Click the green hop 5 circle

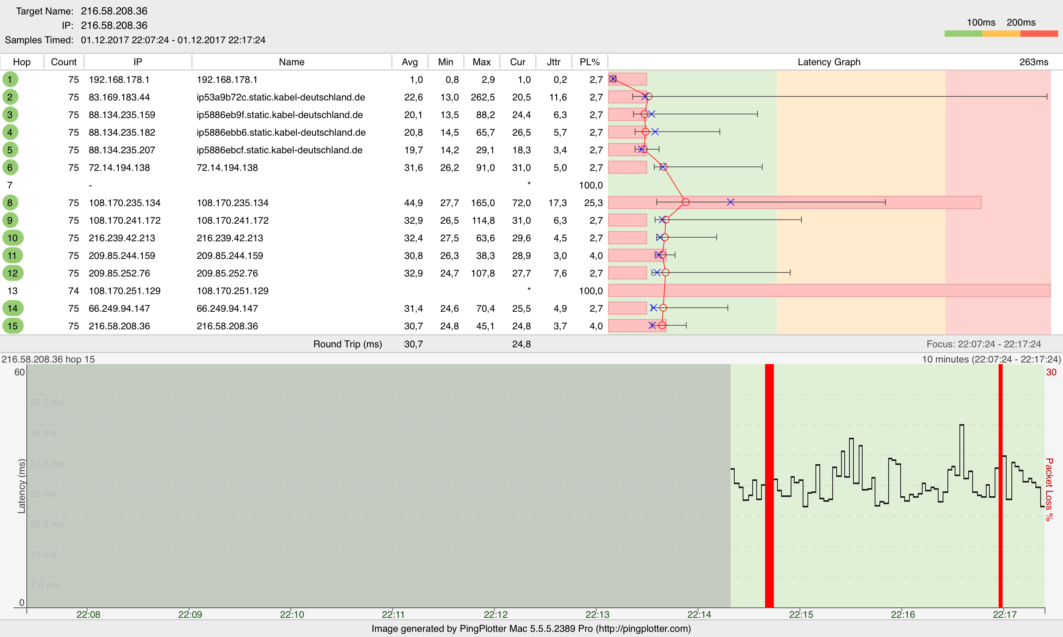tap(10, 150)
